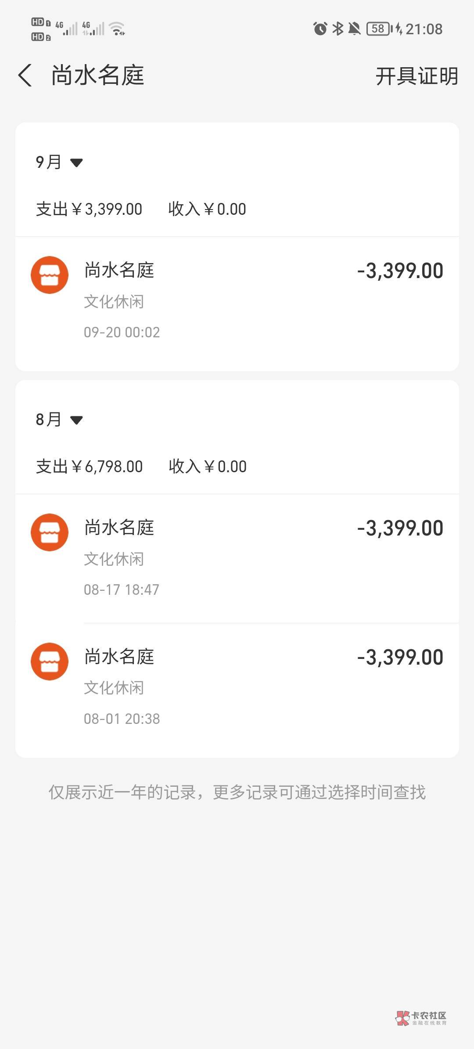Tap the August 支出￥6,798.00 summary
The image size is (474, 1049).
tap(89, 467)
